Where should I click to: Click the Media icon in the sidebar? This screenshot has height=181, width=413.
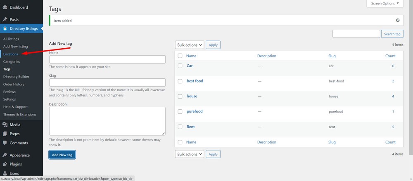point(5,125)
